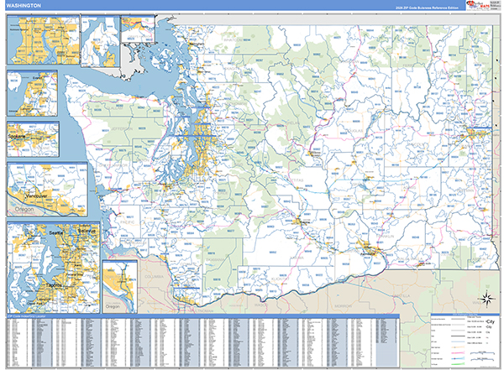
Task: Click the COLUMBIA county label in Oregon
Action: click(154, 277)
